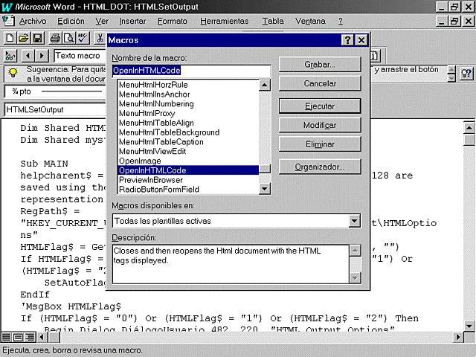This screenshot has width=476, height=357.
Task: Click the info icon right of Macros dialog
Action: pos(374,56)
